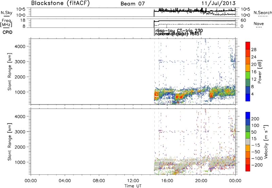This screenshot has height=188, width=272.
Task: Click the "60" Nave axis value
Action: pyautogui.click(x=243, y=20)
